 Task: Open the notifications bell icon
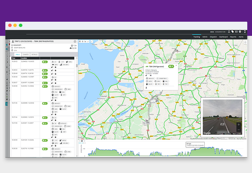[x=229, y=32]
